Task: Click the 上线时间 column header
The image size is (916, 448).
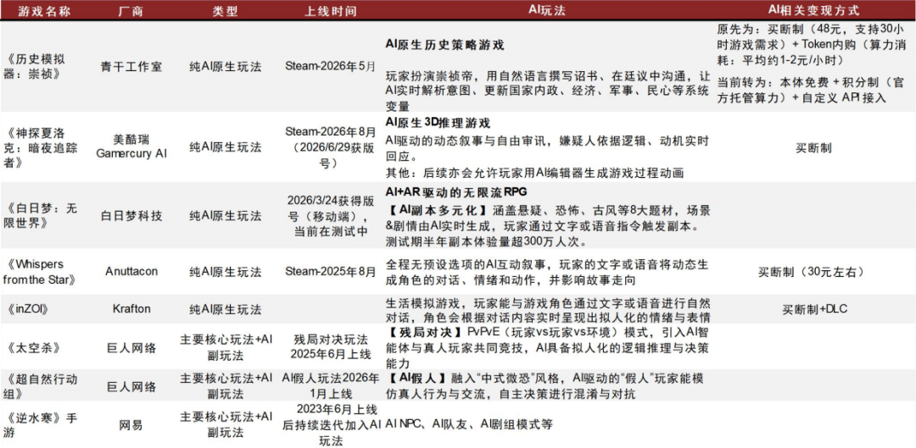Action: click(332, 11)
